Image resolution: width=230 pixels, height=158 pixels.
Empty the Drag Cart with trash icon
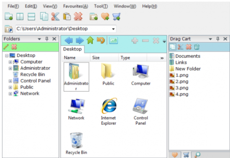click(197, 47)
